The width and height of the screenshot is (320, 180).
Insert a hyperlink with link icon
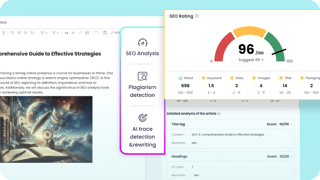point(80,32)
